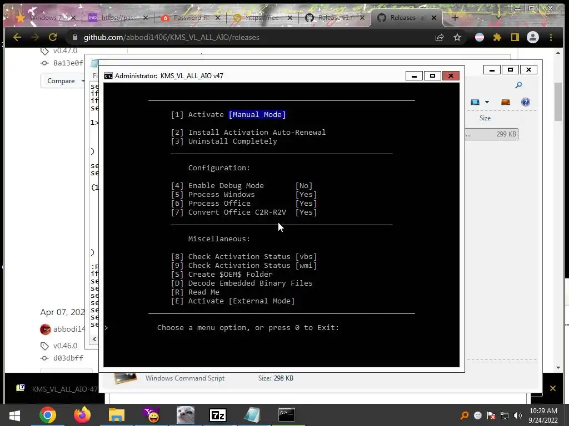Click the 'Uninstall Completely' line
569x426 pixels.
click(x=224, y=141)
